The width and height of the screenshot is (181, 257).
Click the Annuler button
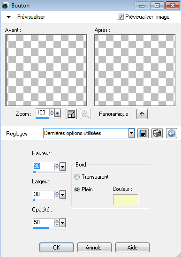(94, 247)
